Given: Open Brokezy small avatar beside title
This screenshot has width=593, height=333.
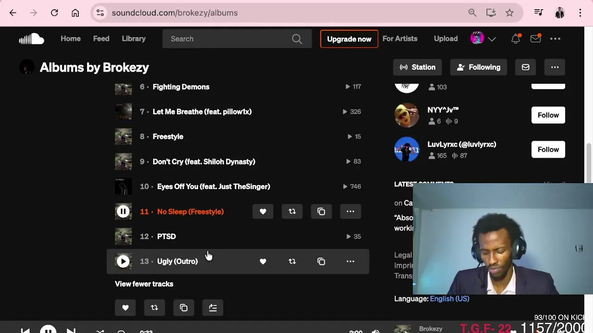Looking at the screenshot, I should click(27, 68).
